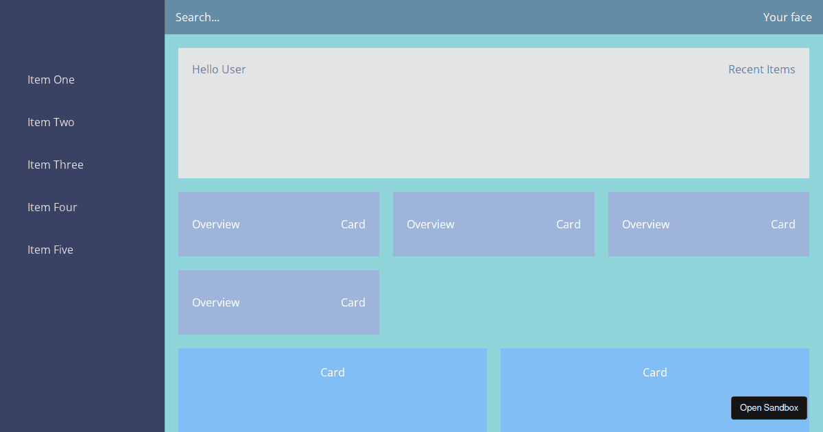Click the Card label on the first overview
823x432 pixels.
(x=353, y=224)
